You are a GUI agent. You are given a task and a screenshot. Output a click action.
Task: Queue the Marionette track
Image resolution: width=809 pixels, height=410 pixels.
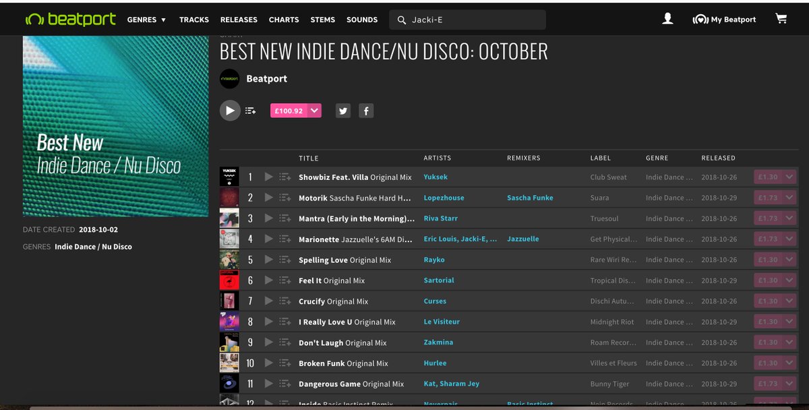click(284, 239)
